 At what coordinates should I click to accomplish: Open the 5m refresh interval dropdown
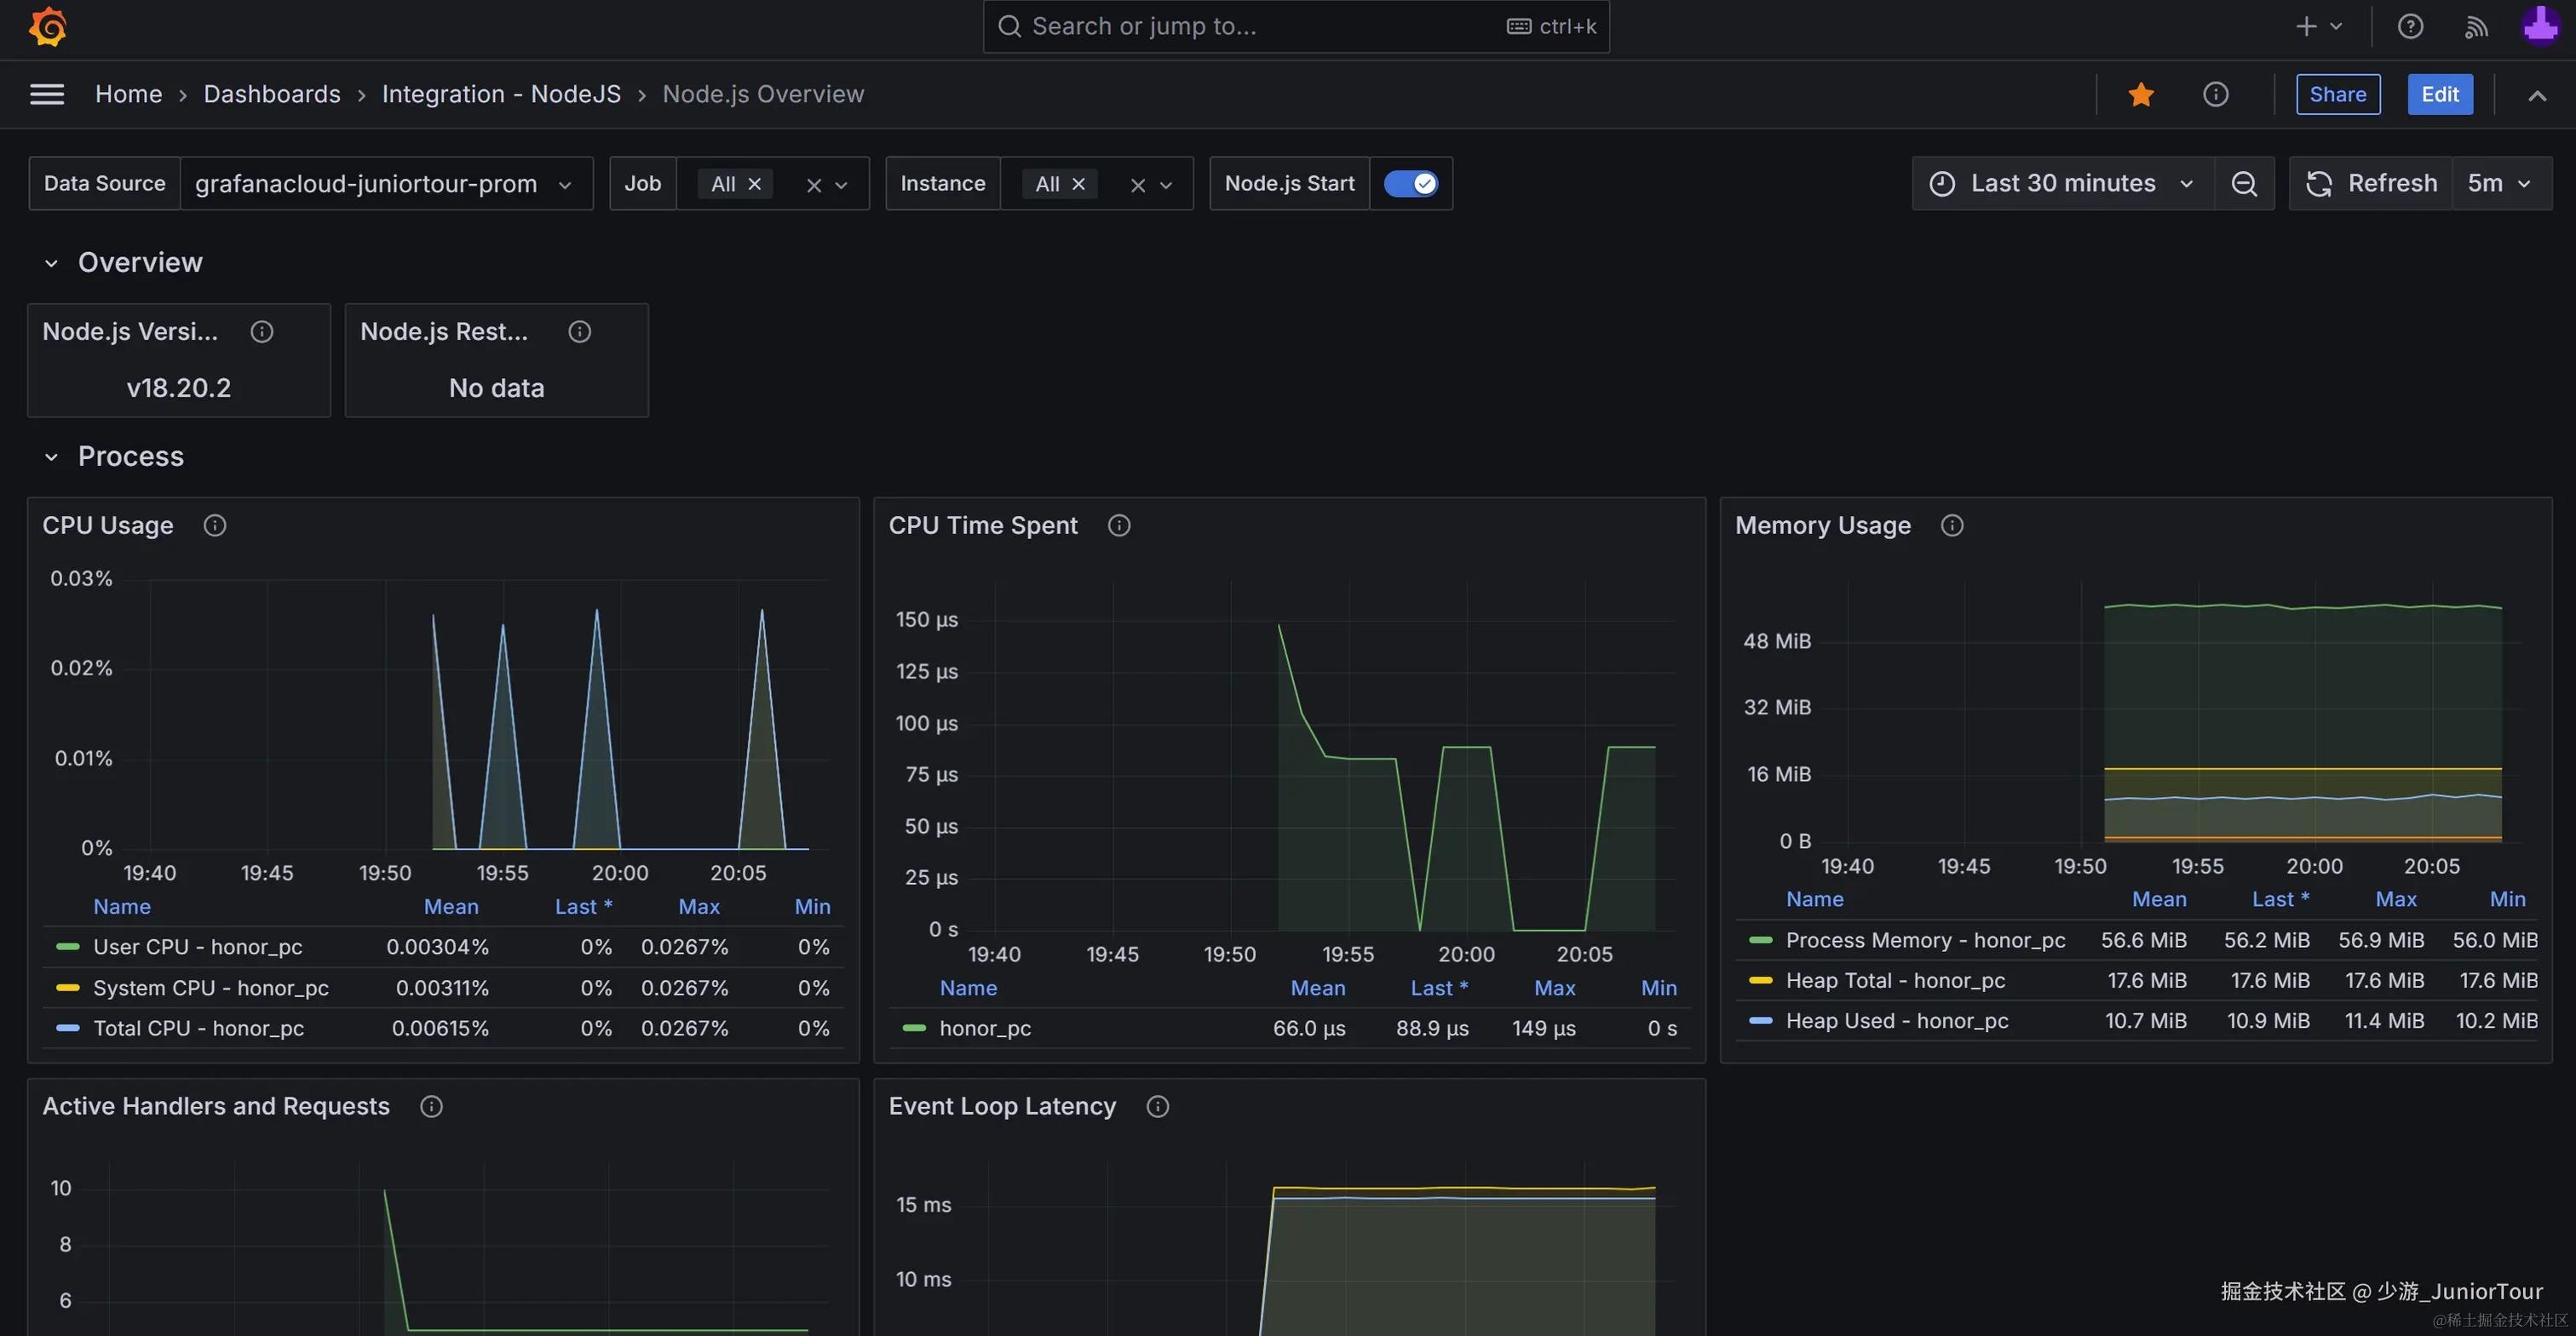point(2501,184)
